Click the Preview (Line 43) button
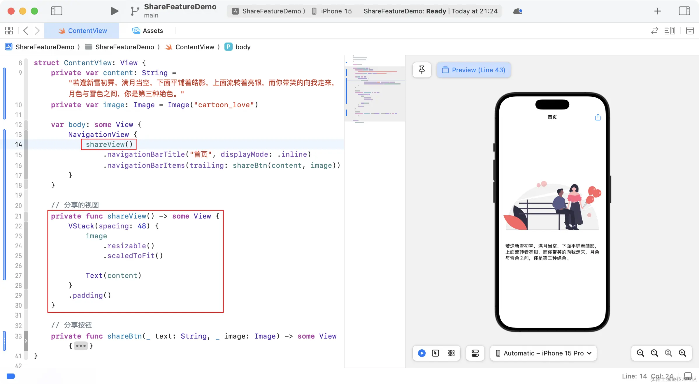The height and width of the screenshot is (384, 699). [x=474, y=70]
